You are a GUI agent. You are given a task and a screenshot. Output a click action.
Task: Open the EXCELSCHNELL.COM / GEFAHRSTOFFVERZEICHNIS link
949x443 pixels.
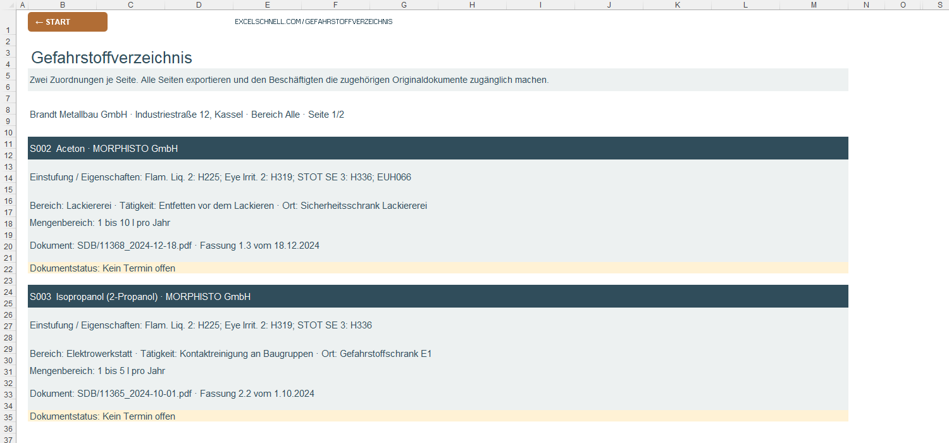pos(313,22)
